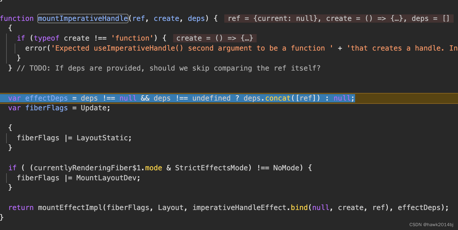Click 'fiberFlags' in the var fiberFlags = Update line
Screen dimensions: 458x230
click(46, 108)
